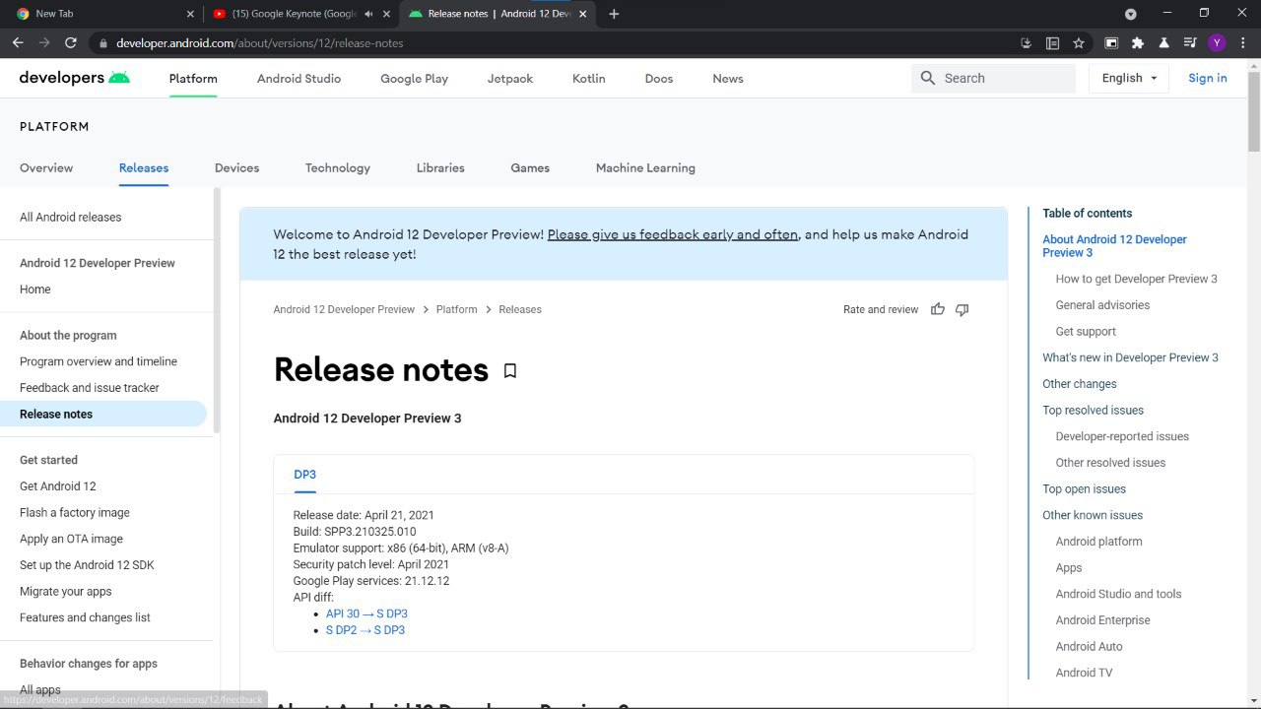Jump to Top resolved issues section

[1094, 411]
